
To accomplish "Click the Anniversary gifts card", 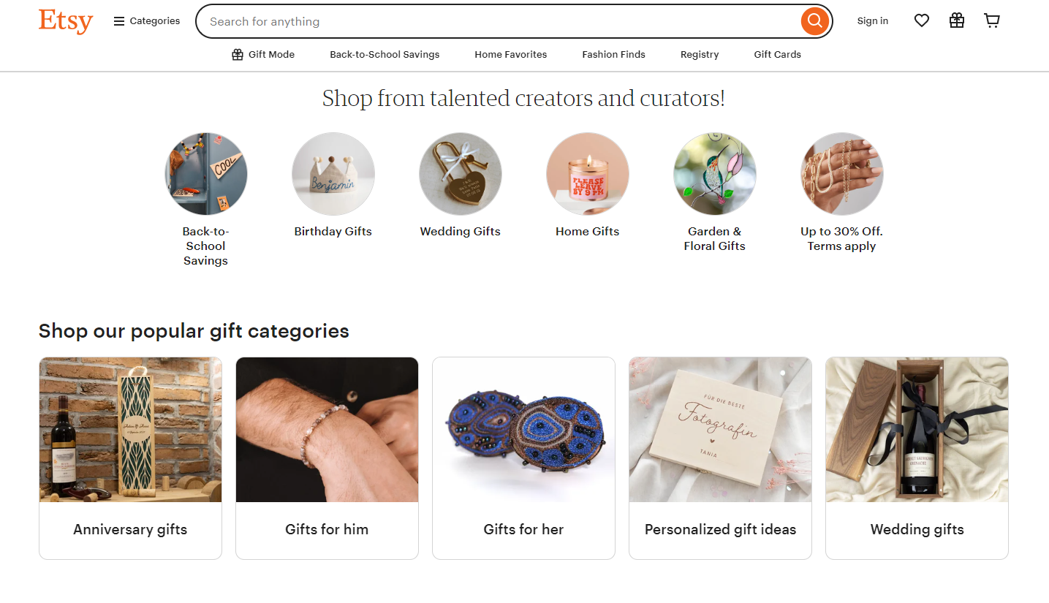I will coord(130,458).
